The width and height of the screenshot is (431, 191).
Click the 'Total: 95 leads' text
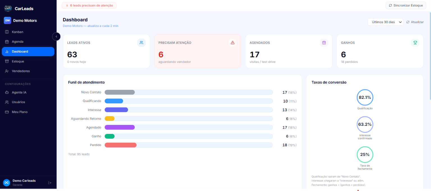[79, 154]
